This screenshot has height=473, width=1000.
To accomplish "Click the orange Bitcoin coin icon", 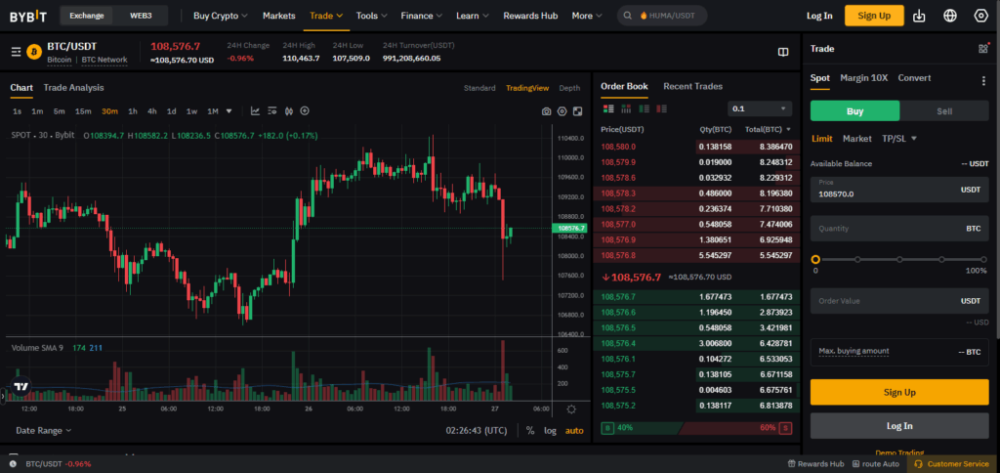I will [x=34, y=53].
